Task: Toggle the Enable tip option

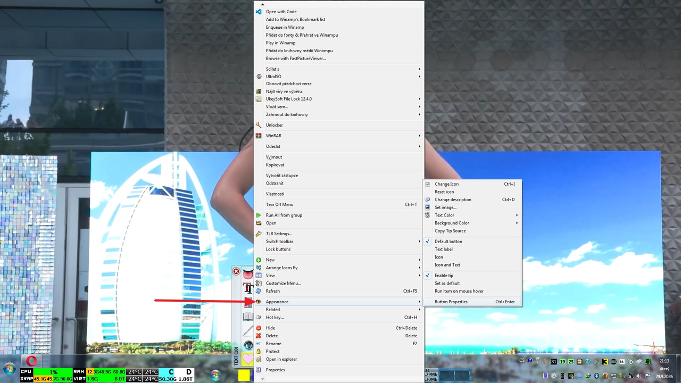Action: [472, 276]
